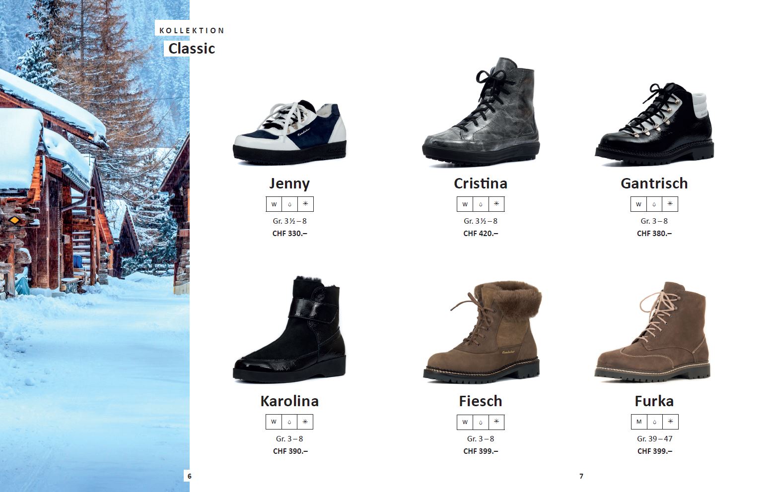
Task: Click the snowflake icon under Jenny
Action: (x=305, y=204)
